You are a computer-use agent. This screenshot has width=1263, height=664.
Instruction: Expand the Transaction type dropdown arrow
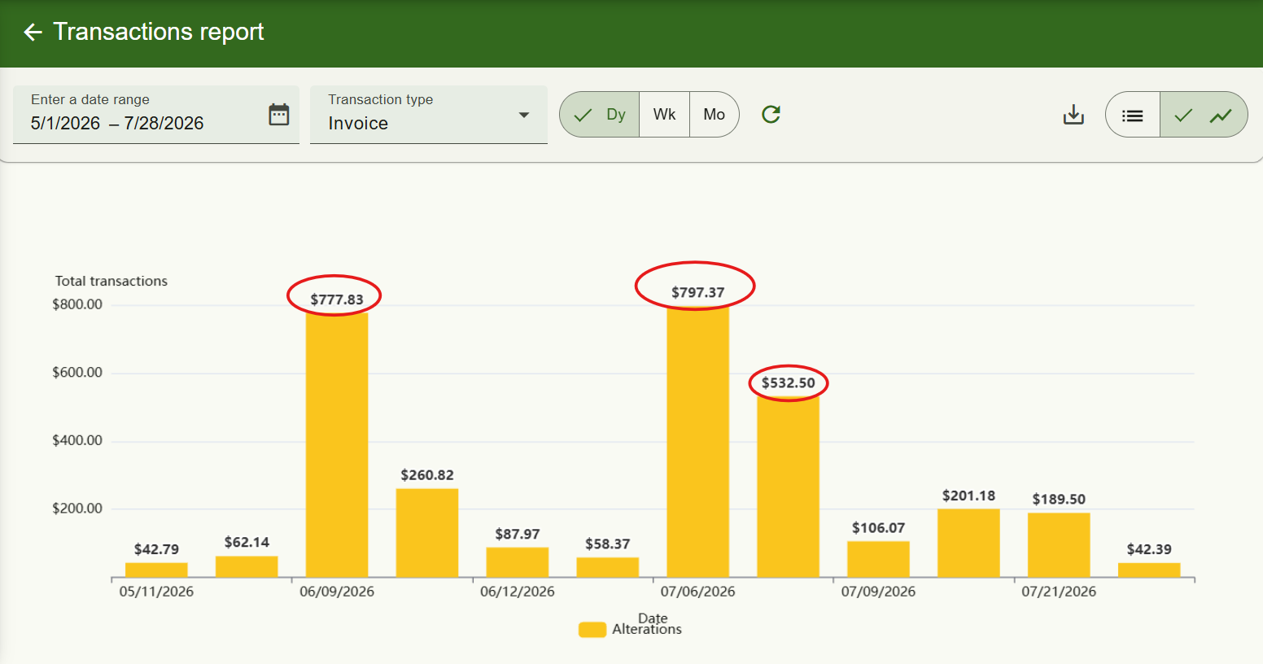524,115
